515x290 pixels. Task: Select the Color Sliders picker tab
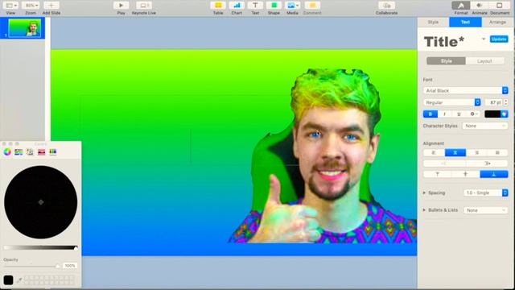pyautogui.click(x=19, y=152)
